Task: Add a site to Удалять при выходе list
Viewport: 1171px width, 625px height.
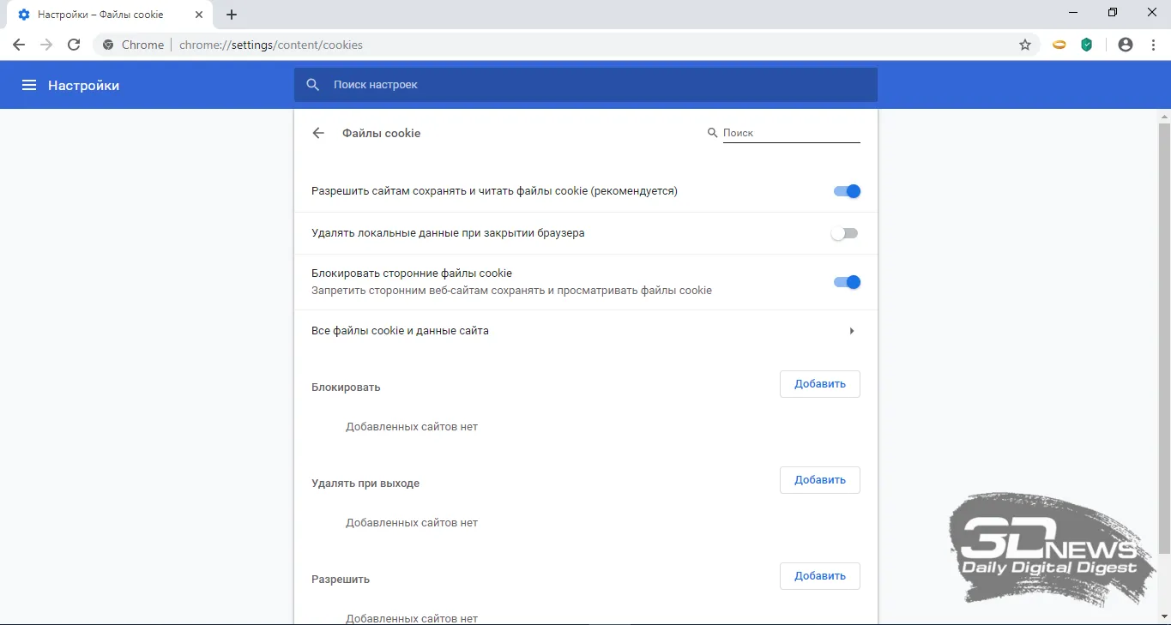Action: 819,480
